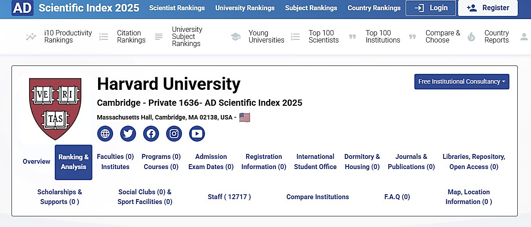Open Subject Rankings menu
Image resolution: width=531 pixels, height=227 pixels.
click(311, 8)
